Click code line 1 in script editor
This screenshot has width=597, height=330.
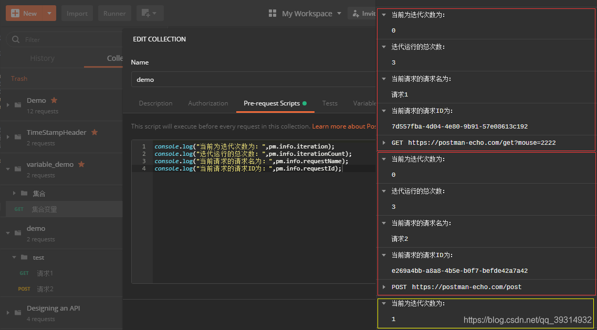tap(244, 146)
